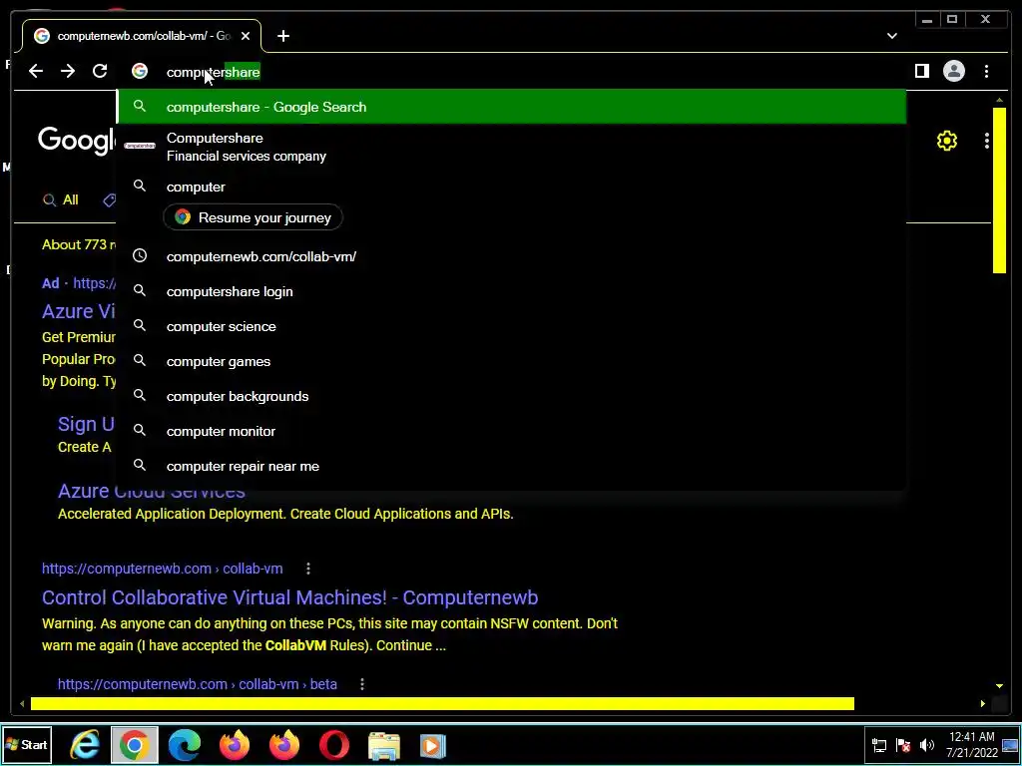This screenshot has height=766, width=1022.
Task: Reload the page with the refresh icon
Action: (x=100, y=71)
